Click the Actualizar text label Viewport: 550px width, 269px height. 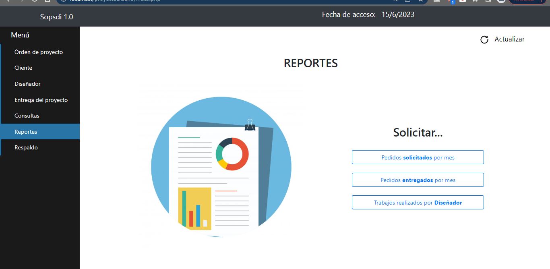click(509, 39)
